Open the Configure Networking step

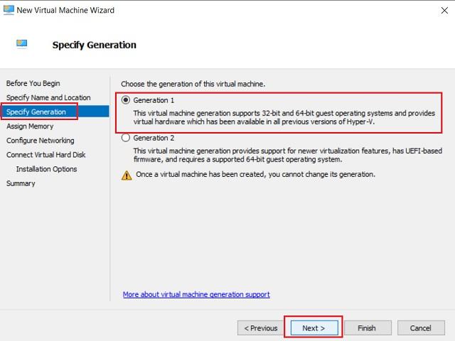coord(41,141)
